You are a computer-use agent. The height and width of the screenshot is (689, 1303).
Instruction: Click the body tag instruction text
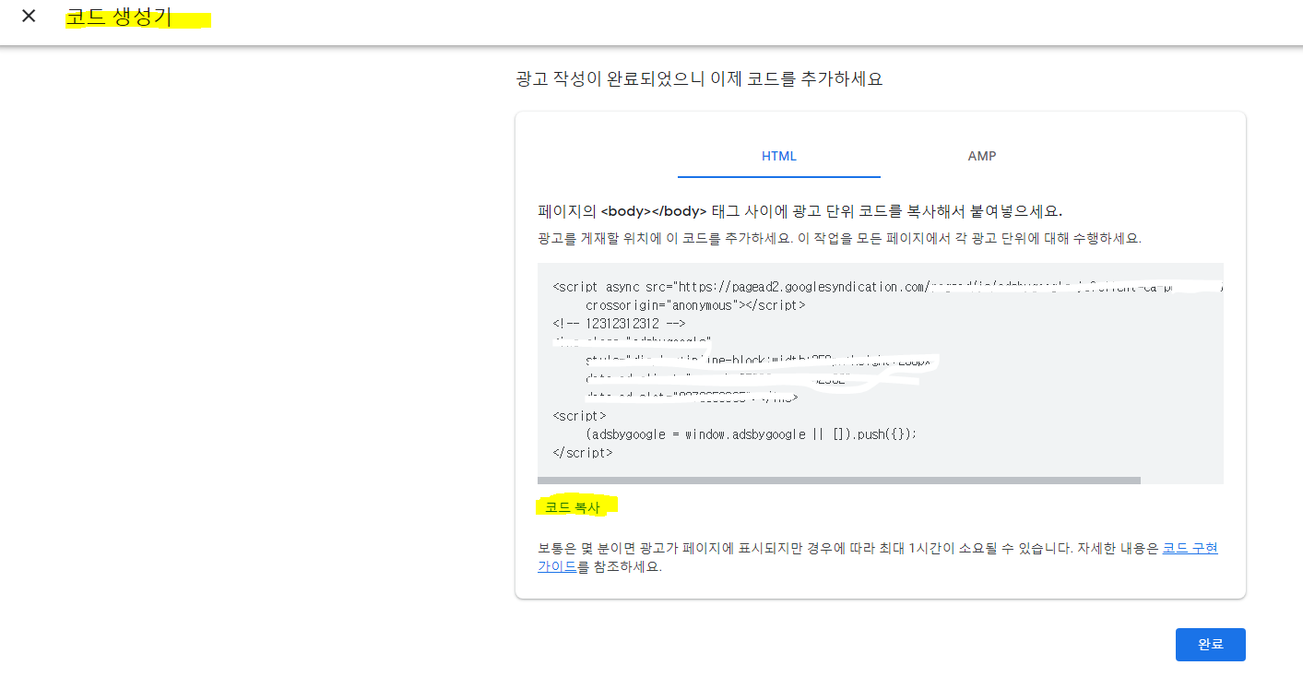tap(800, 210)
